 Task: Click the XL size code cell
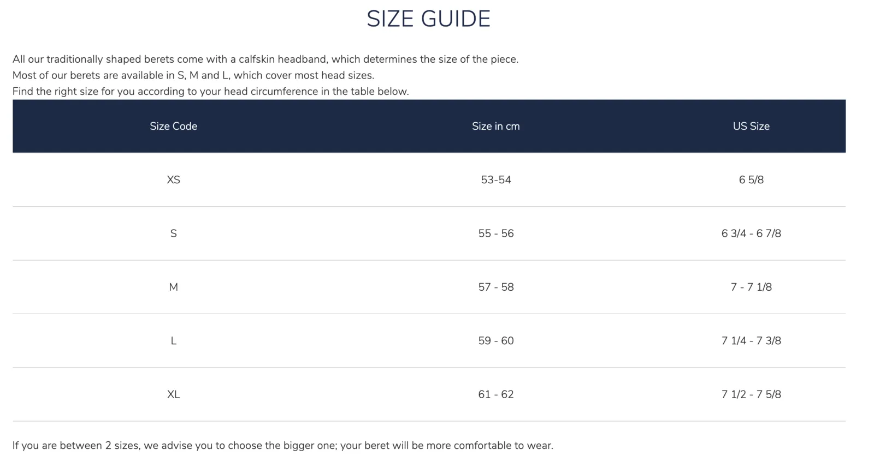pyautogui.click(x=174, y=394)
